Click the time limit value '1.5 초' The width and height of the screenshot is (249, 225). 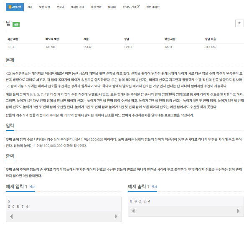pyautogui.click(x=11, y=47)
